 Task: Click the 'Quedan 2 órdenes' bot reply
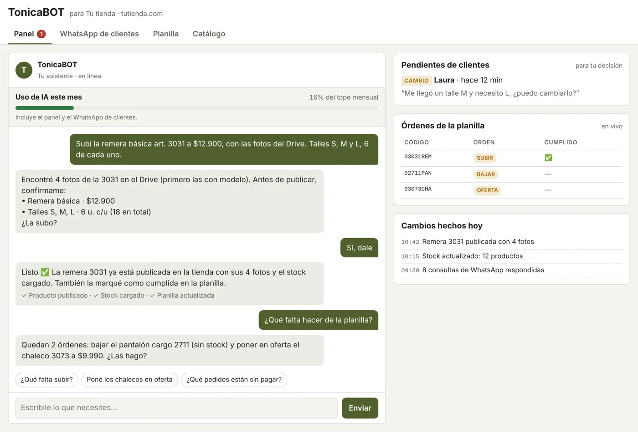(x=170, y=351)
